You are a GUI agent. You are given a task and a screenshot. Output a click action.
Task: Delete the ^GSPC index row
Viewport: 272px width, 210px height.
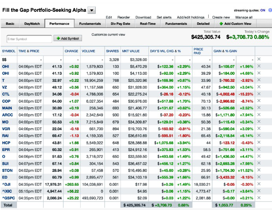[259, 198]
